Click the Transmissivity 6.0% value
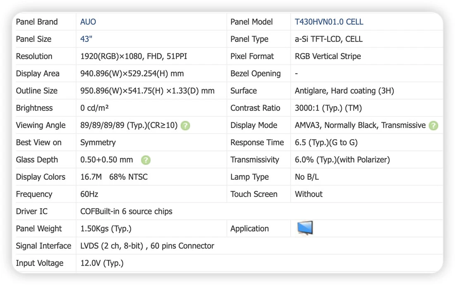Screen dimensions: 455x285 click(x=342, y=159)
